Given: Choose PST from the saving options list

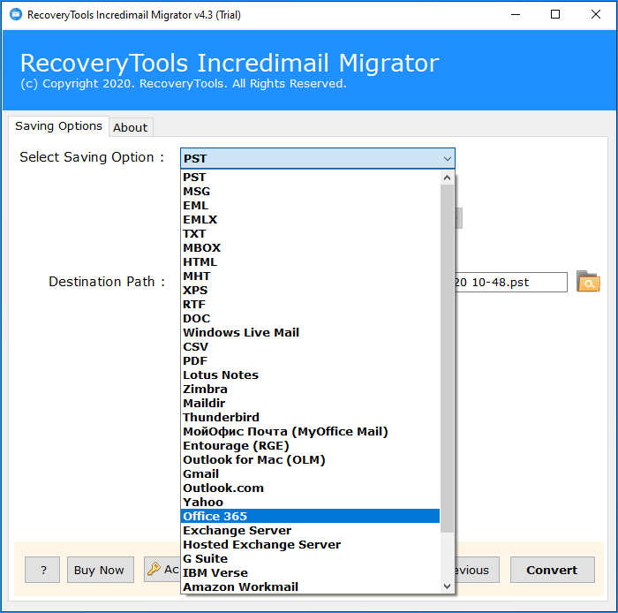Looking at the screenshot, I should (x=310, y=177).
